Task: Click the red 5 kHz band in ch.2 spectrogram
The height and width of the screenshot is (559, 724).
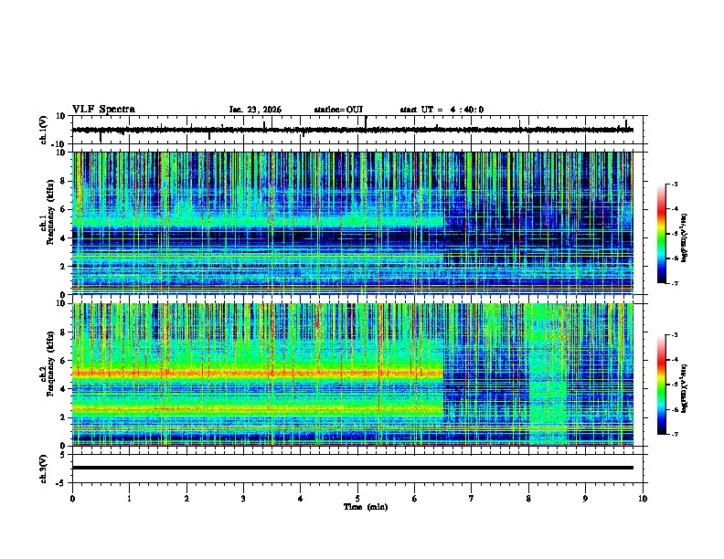Action: click(x=258, y=373)
